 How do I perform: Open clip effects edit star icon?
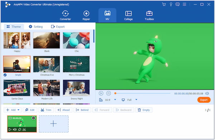coord(19,130)
